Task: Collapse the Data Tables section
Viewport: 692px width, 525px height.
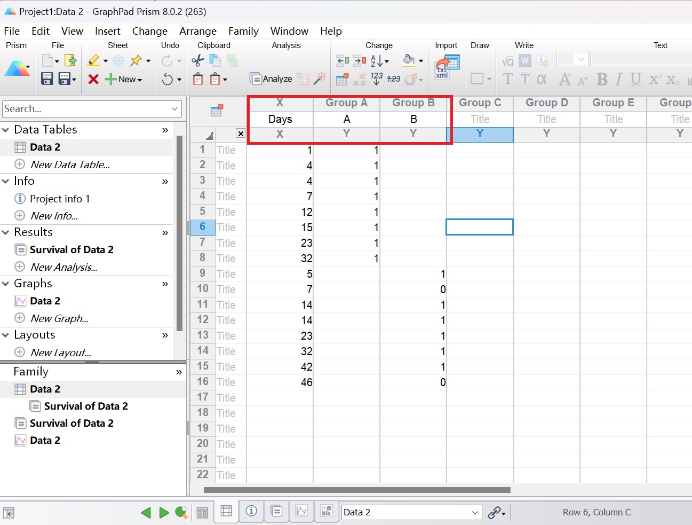Action: (6, 130)
